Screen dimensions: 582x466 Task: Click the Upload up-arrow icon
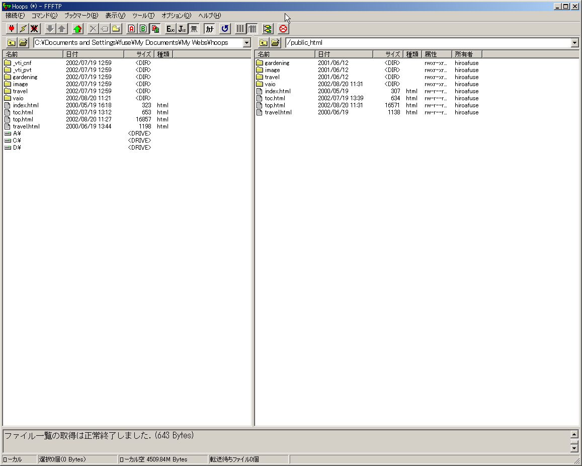coord(61,29)
